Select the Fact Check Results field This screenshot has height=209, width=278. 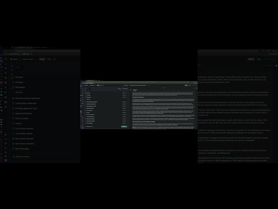point(106,115)
